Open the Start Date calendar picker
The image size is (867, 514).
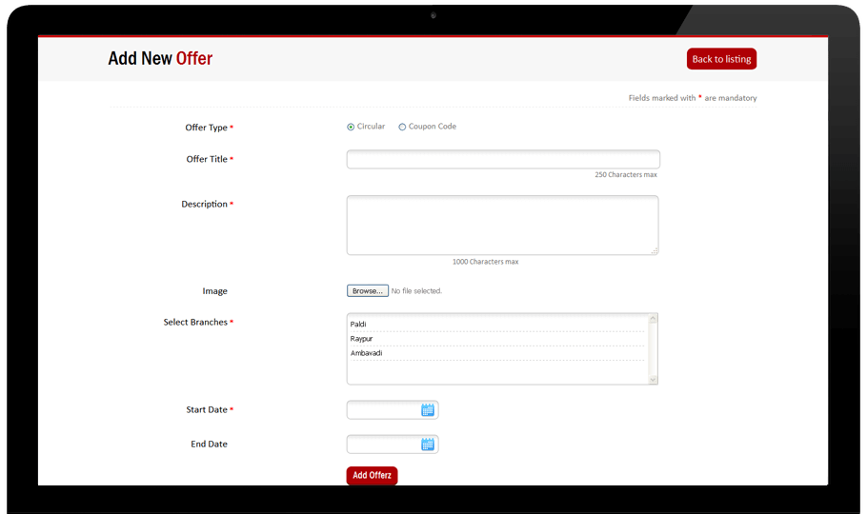pos(428,410)
